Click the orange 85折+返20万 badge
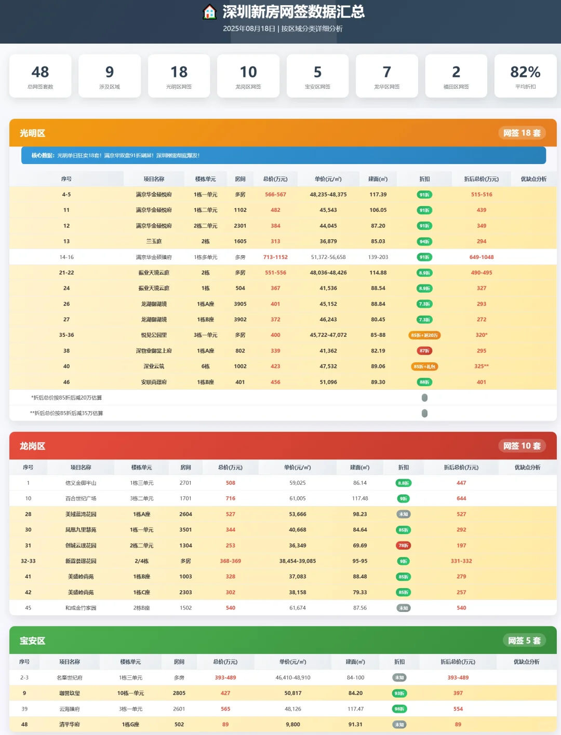Image resolution: width=561 pixels, height=735 pixels. pos(424,335)
